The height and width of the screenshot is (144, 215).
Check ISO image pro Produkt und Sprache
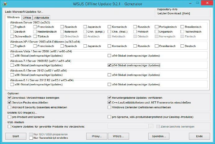pos(9,117)
